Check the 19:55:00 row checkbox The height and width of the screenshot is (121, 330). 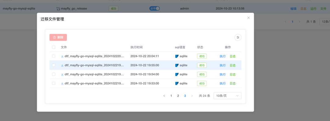[54, 65]
